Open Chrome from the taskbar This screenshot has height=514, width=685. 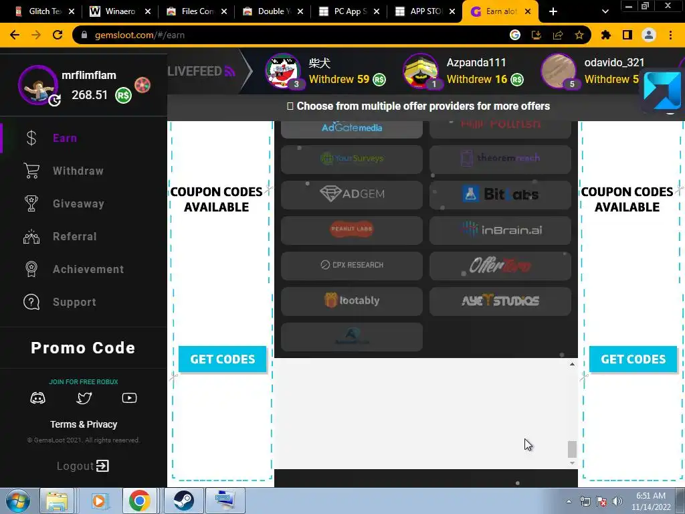[x=140, y=501]
